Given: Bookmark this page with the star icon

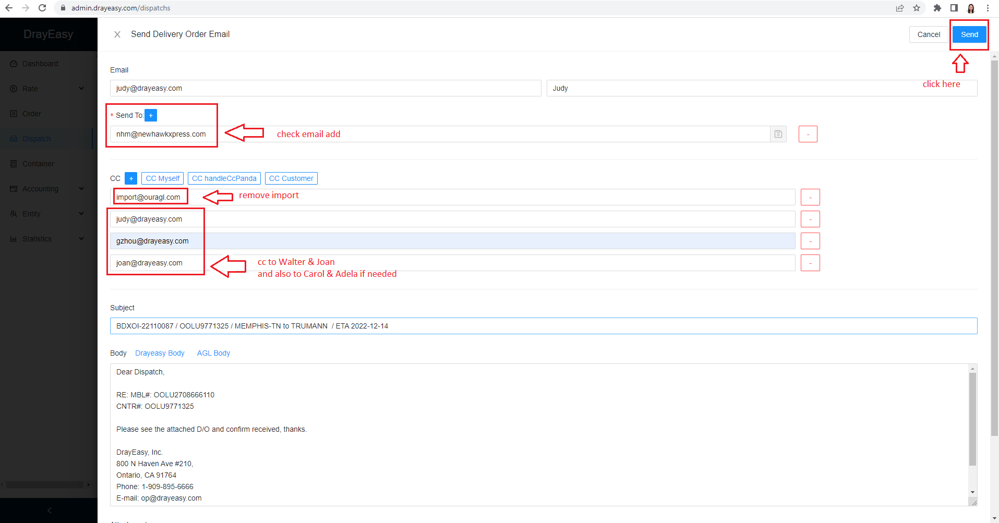Looking at the screenshot, I should click(916, 8).
